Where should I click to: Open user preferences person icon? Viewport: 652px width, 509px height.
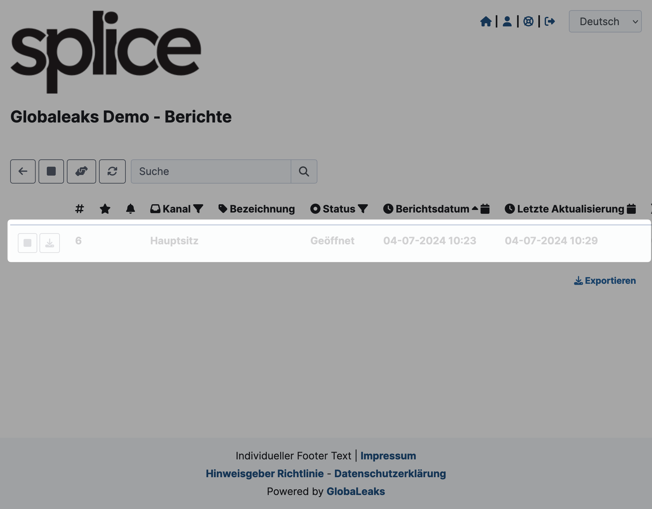click(507, 22)
